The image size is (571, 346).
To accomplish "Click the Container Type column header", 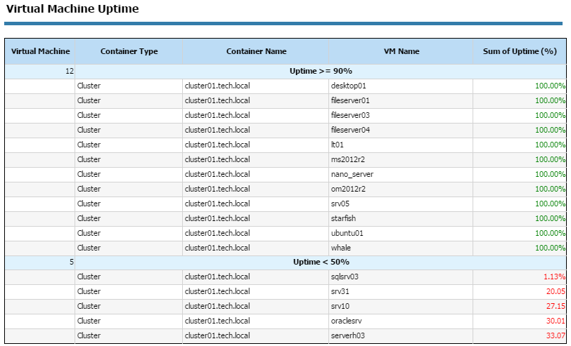I will 129,51.
